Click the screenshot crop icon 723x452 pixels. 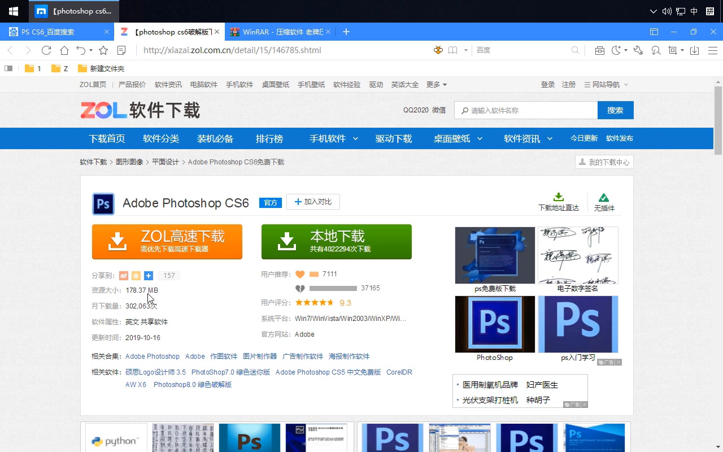pyautogui.click(x=672, y=50)
